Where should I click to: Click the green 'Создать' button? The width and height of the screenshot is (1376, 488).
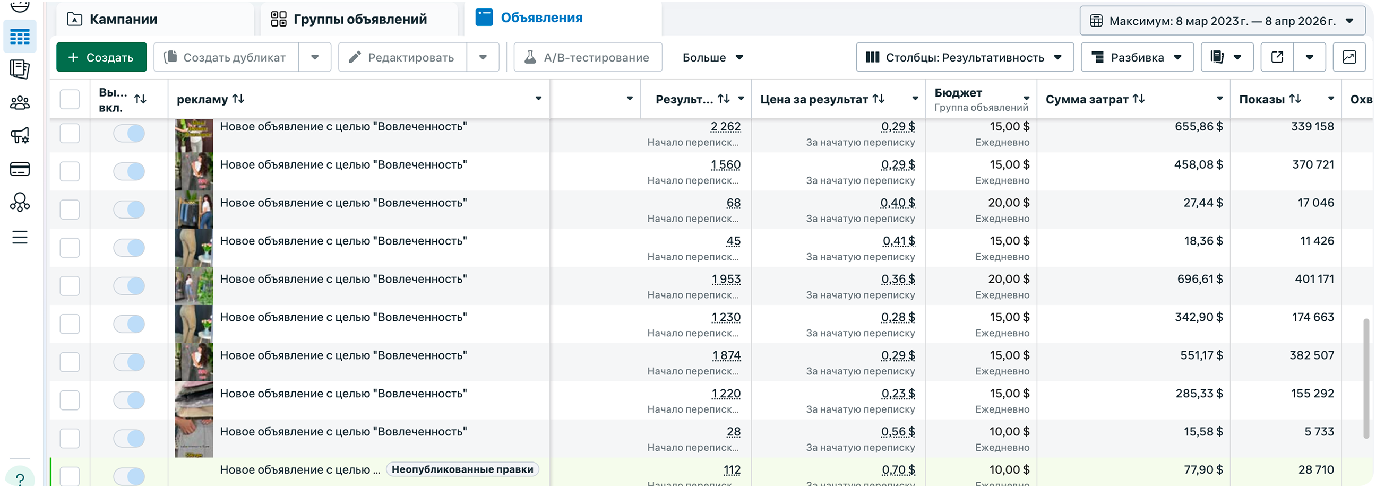click(x=101, y=57)
